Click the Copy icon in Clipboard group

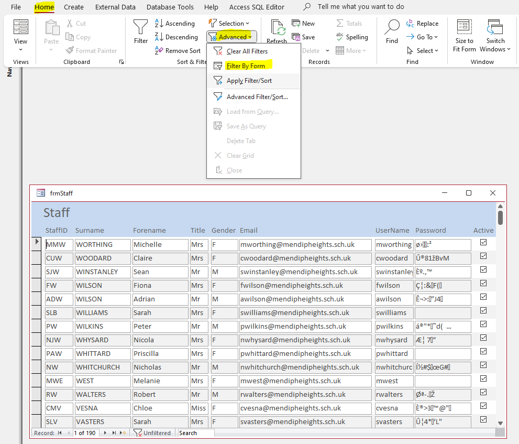[x=70, y=37]
